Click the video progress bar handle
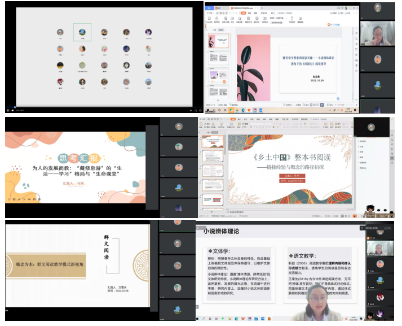 coord(15,106)
